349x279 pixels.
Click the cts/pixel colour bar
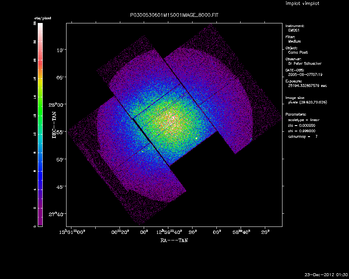point(40,125)
